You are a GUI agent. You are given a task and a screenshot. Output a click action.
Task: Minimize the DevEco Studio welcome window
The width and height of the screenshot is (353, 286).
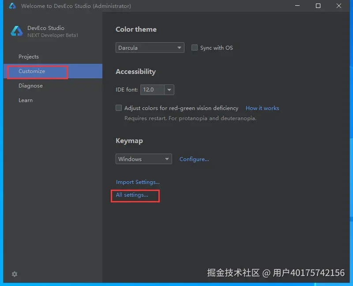(297, 6)
